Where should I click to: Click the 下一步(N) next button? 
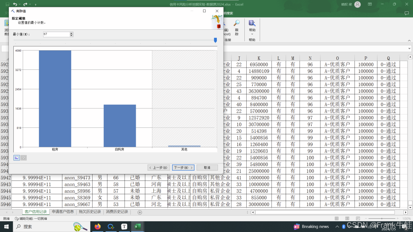coord(183,168)
